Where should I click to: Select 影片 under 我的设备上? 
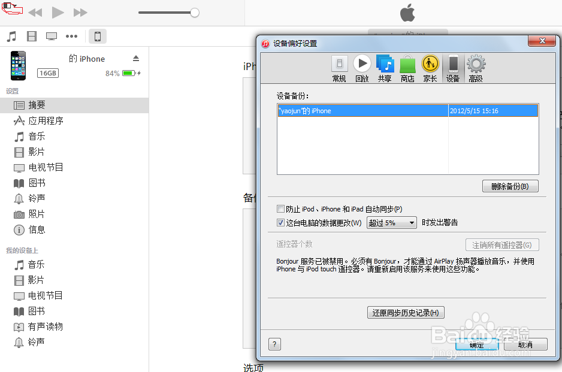pos(74,280)
